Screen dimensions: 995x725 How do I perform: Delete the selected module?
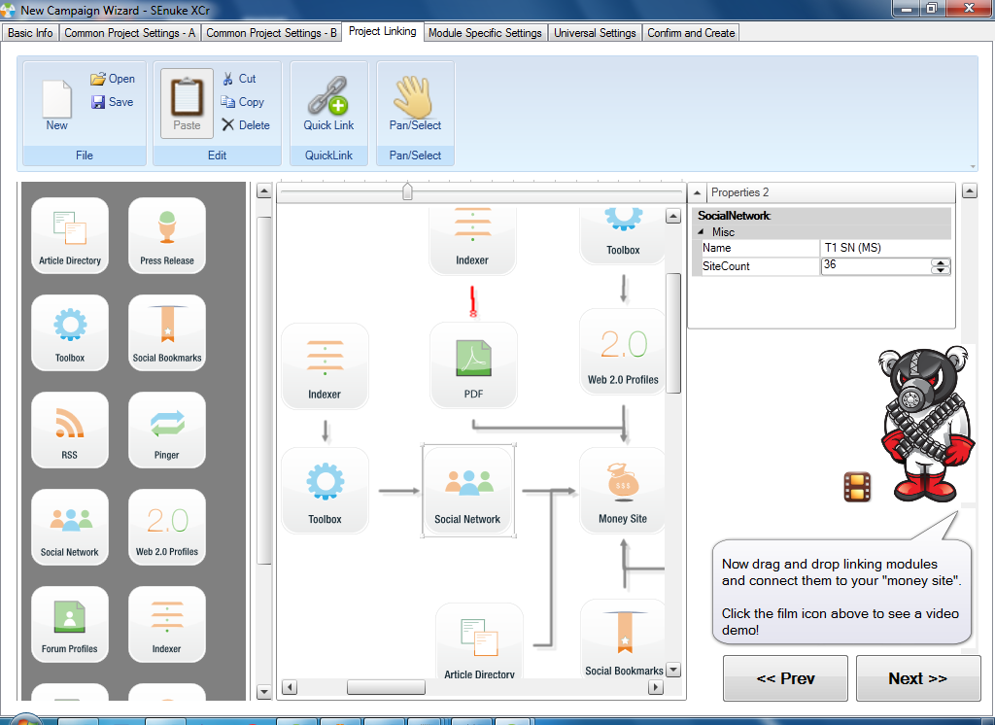tap(246, 125)
